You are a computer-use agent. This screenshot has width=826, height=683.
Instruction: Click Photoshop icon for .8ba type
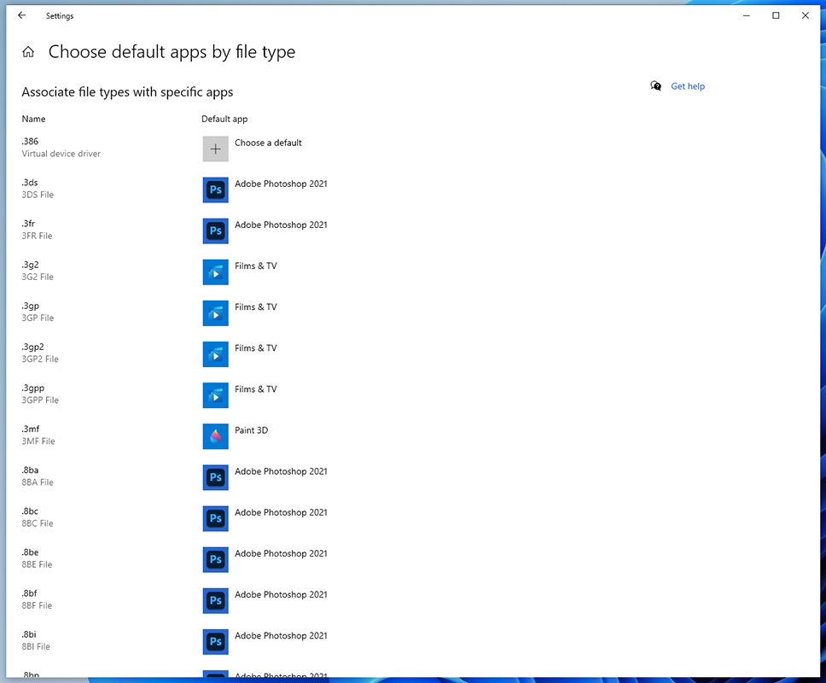(x=215, y=477)
